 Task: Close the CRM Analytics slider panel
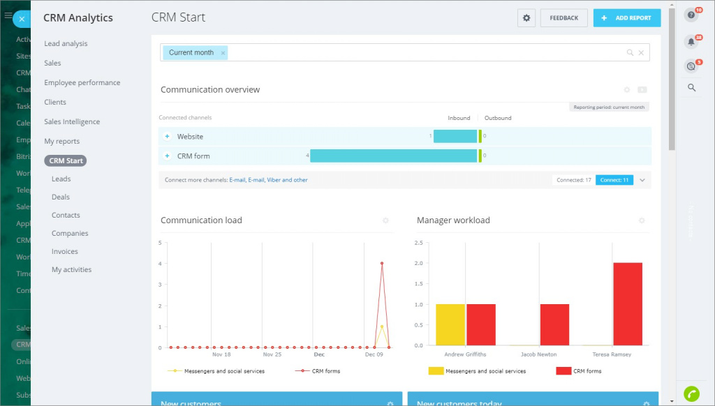(22, 19)
